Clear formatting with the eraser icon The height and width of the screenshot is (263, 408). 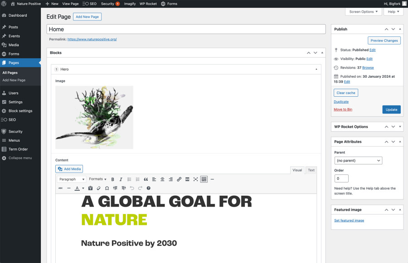click(98, 188)
